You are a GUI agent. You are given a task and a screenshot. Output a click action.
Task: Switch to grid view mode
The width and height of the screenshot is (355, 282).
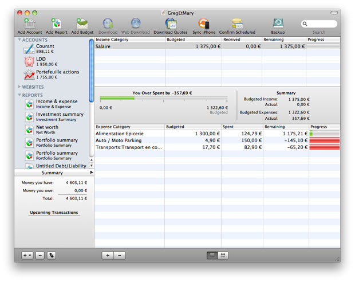pyautogui.click(x=223, y=256)
